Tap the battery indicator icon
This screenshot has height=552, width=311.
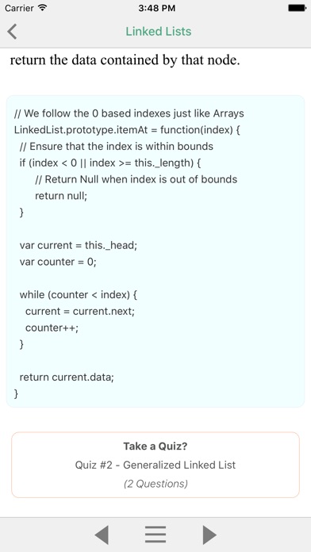(297, 8)
